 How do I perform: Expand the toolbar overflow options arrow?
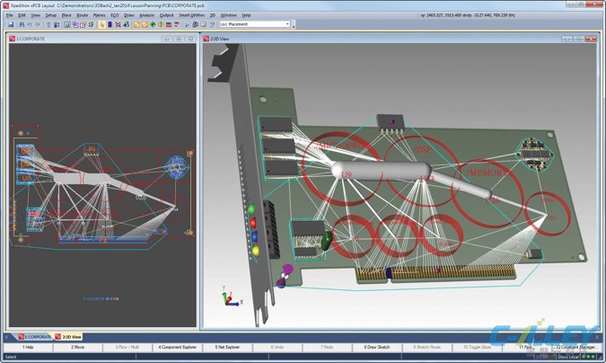tap(294, 25)
